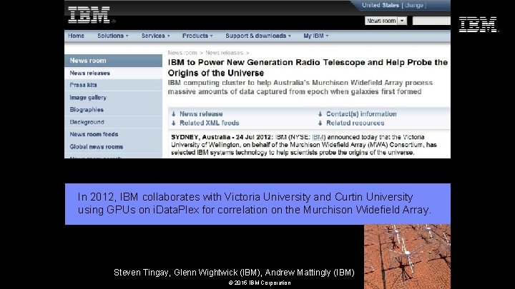Click the News room breadcrumb
Image resolution: width=515 pixels, height=289 pixels.
pos(182,53)
